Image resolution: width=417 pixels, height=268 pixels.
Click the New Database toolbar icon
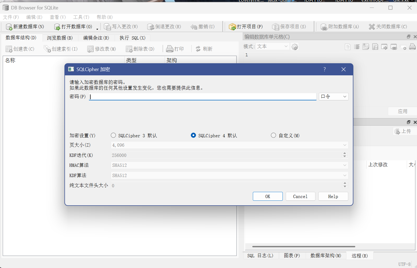(x=9, y=27)
